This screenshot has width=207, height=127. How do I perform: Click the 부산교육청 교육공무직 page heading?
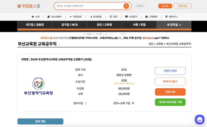(37, 44)
